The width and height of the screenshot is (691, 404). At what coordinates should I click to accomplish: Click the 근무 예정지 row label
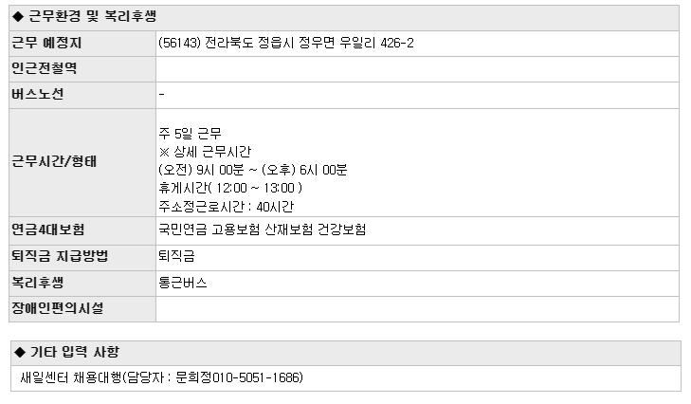click(x=46, y=43)
